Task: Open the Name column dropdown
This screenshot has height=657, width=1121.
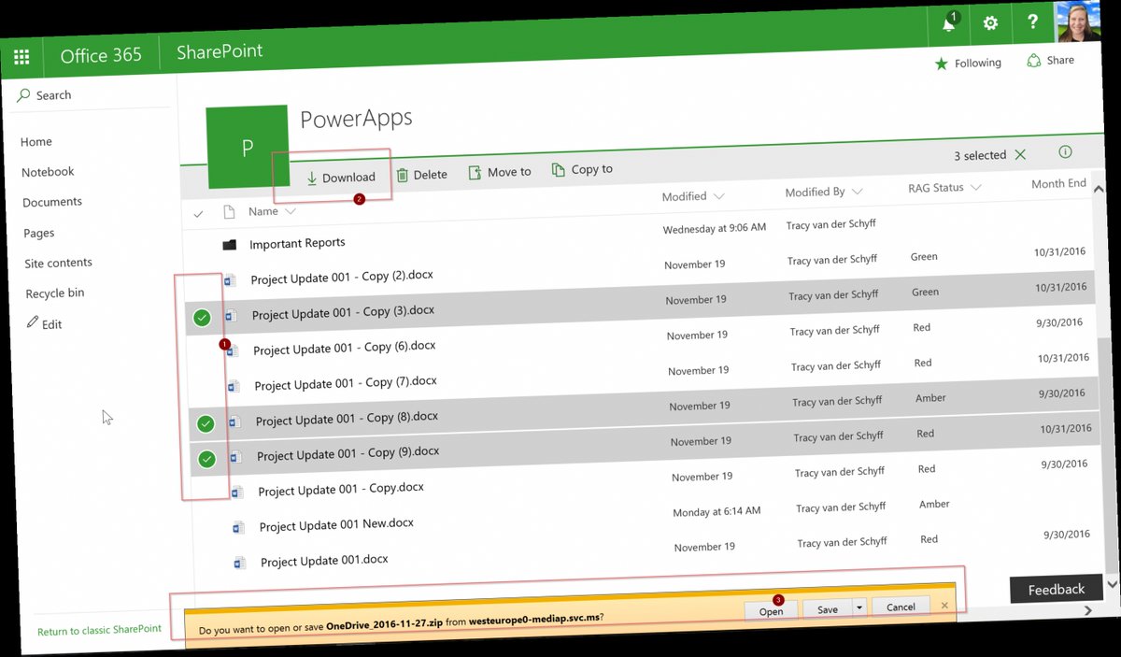Action: (x=272, y=211)
